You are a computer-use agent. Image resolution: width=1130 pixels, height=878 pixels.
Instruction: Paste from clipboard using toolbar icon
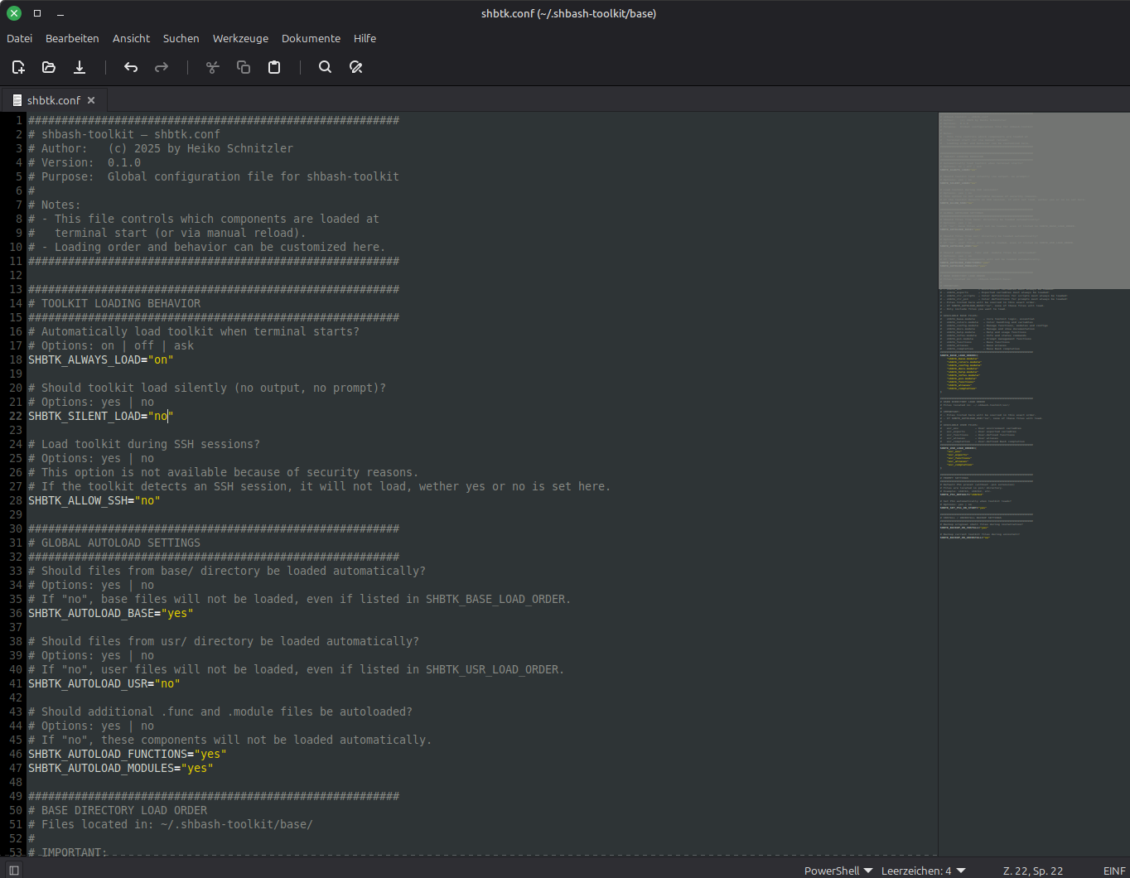point(274,67)
